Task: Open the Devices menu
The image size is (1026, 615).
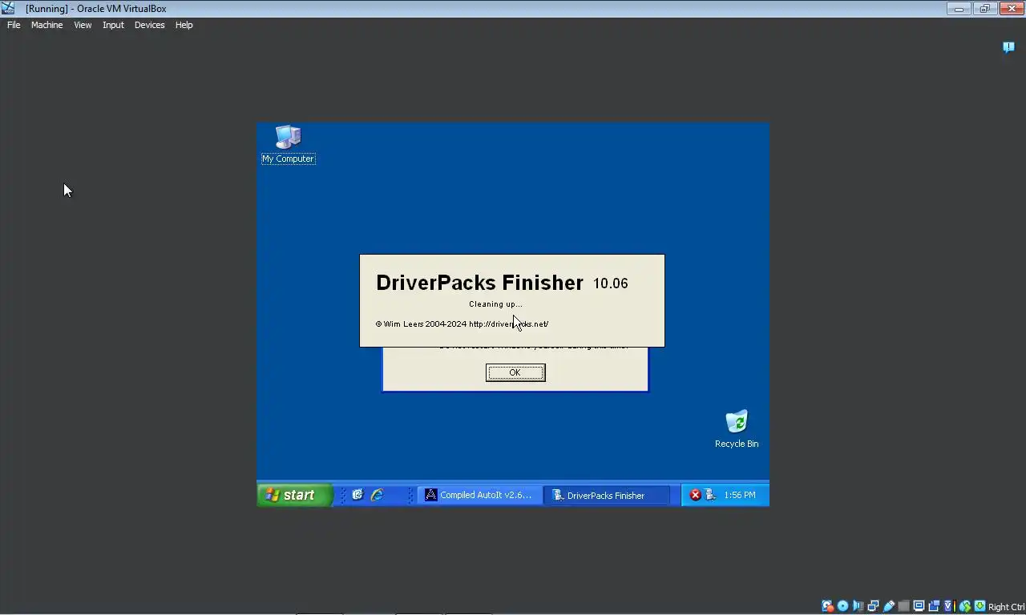Action: pyautogui.click(x=149, y=25)
